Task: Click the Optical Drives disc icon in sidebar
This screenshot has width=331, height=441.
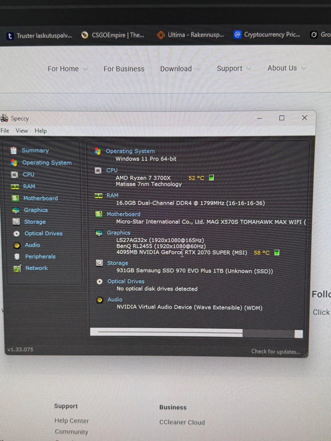Action: pyautogui.click(x=17, y=234)
